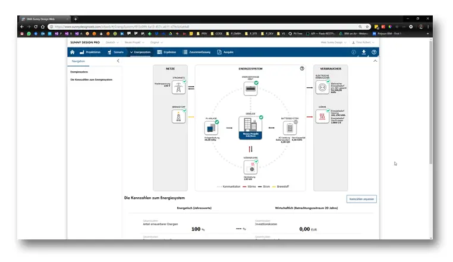Open the Wärmepumpe heat pump tile
This screenshot has width=453, height=262.
click(250, 168)
